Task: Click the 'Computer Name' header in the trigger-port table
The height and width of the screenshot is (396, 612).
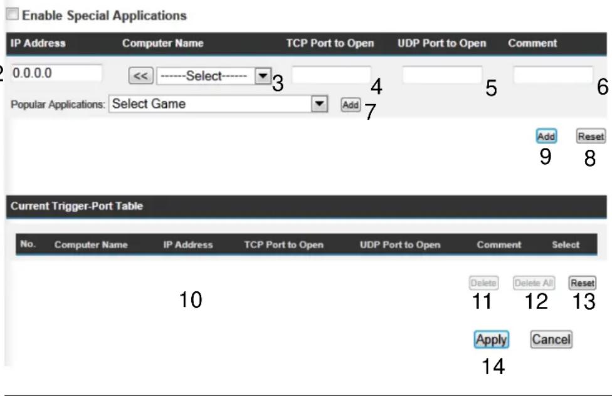Action: (91, 244)
